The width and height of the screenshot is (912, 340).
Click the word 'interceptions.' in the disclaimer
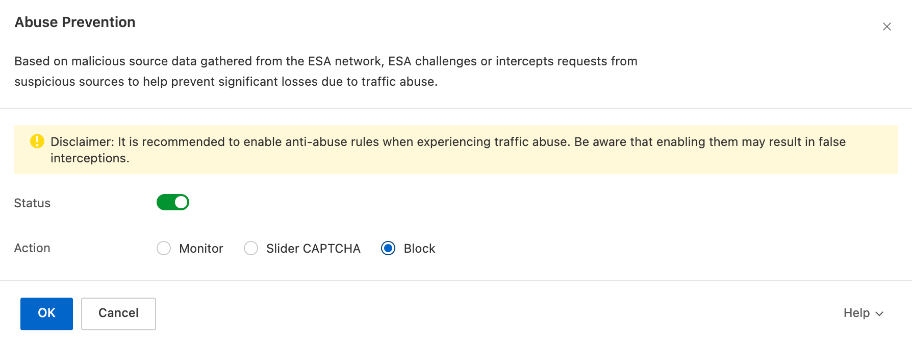pos(90,158)
